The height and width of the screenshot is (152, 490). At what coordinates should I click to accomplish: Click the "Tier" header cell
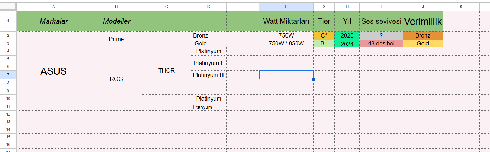click(324, 21)
